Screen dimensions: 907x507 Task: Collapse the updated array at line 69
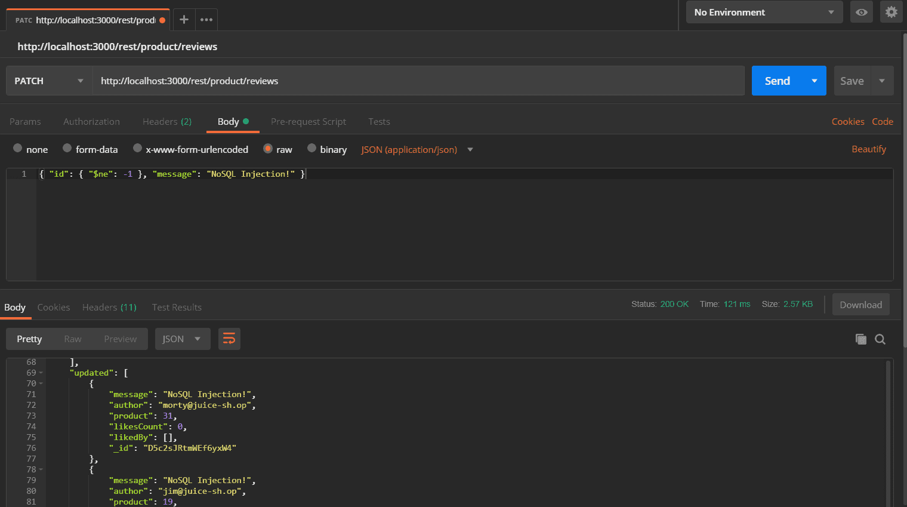(x=41, y=373)
